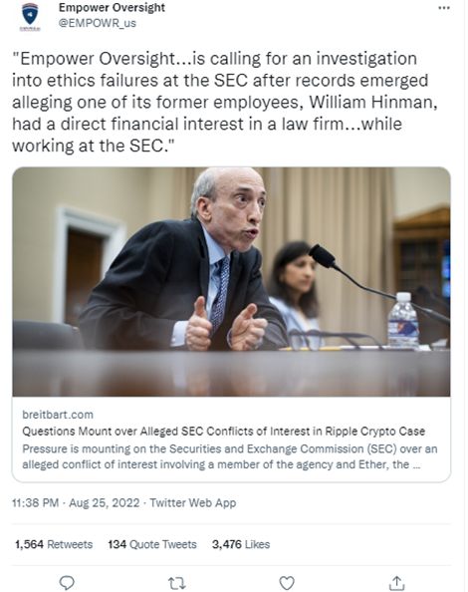Open the share icon below the tweet
Viewport: 468px width, 592px height.
[x=396, y=583]
